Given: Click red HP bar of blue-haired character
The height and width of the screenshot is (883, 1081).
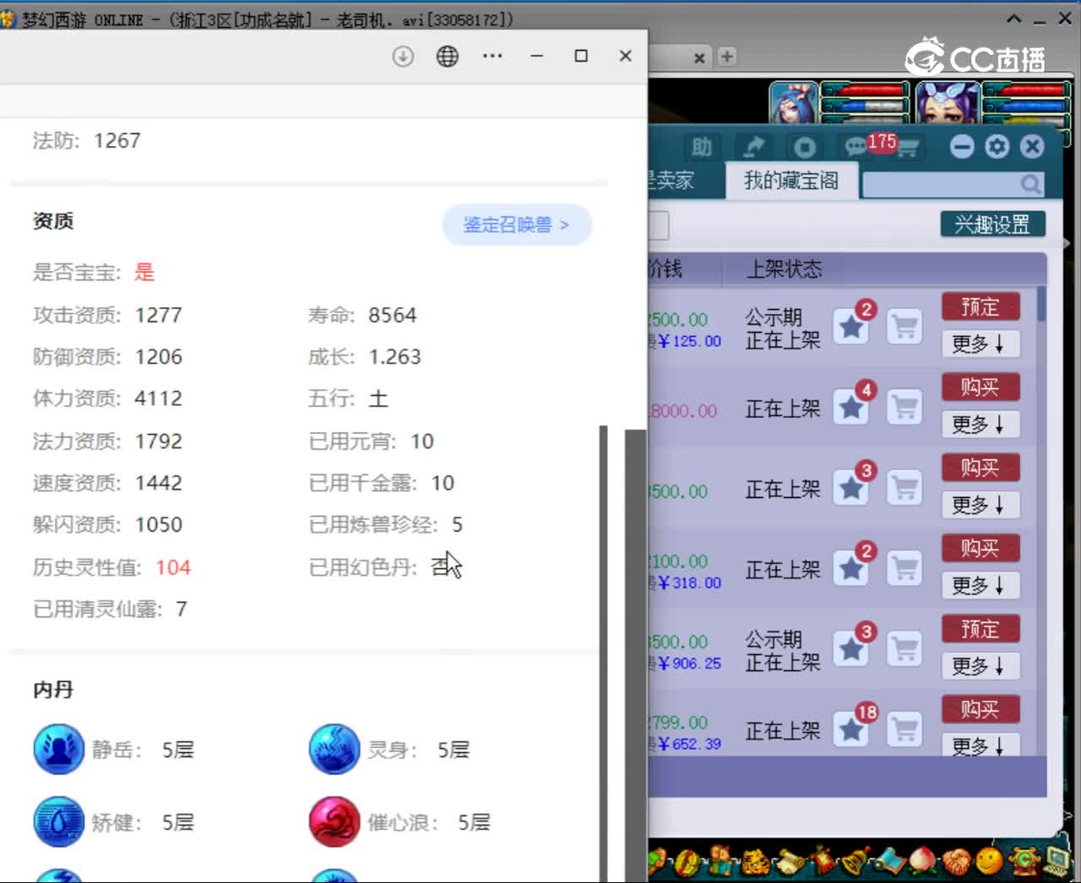Looking at the screenshot, I should click(x=864, y=89).
